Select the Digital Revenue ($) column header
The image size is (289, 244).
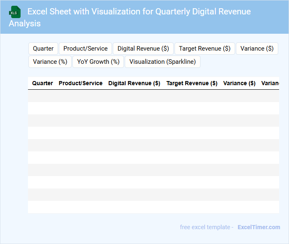(x=134, y=83)
